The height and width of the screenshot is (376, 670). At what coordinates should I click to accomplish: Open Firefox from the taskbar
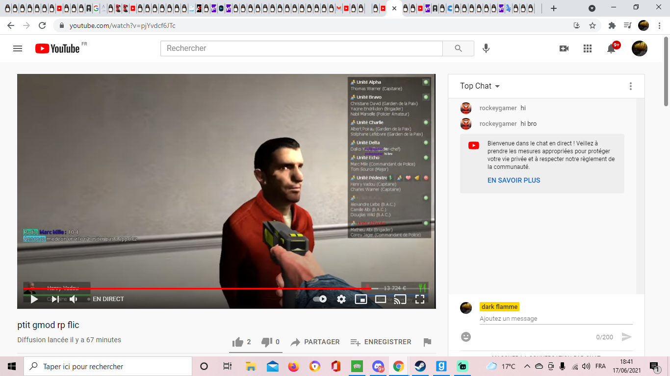293,366
